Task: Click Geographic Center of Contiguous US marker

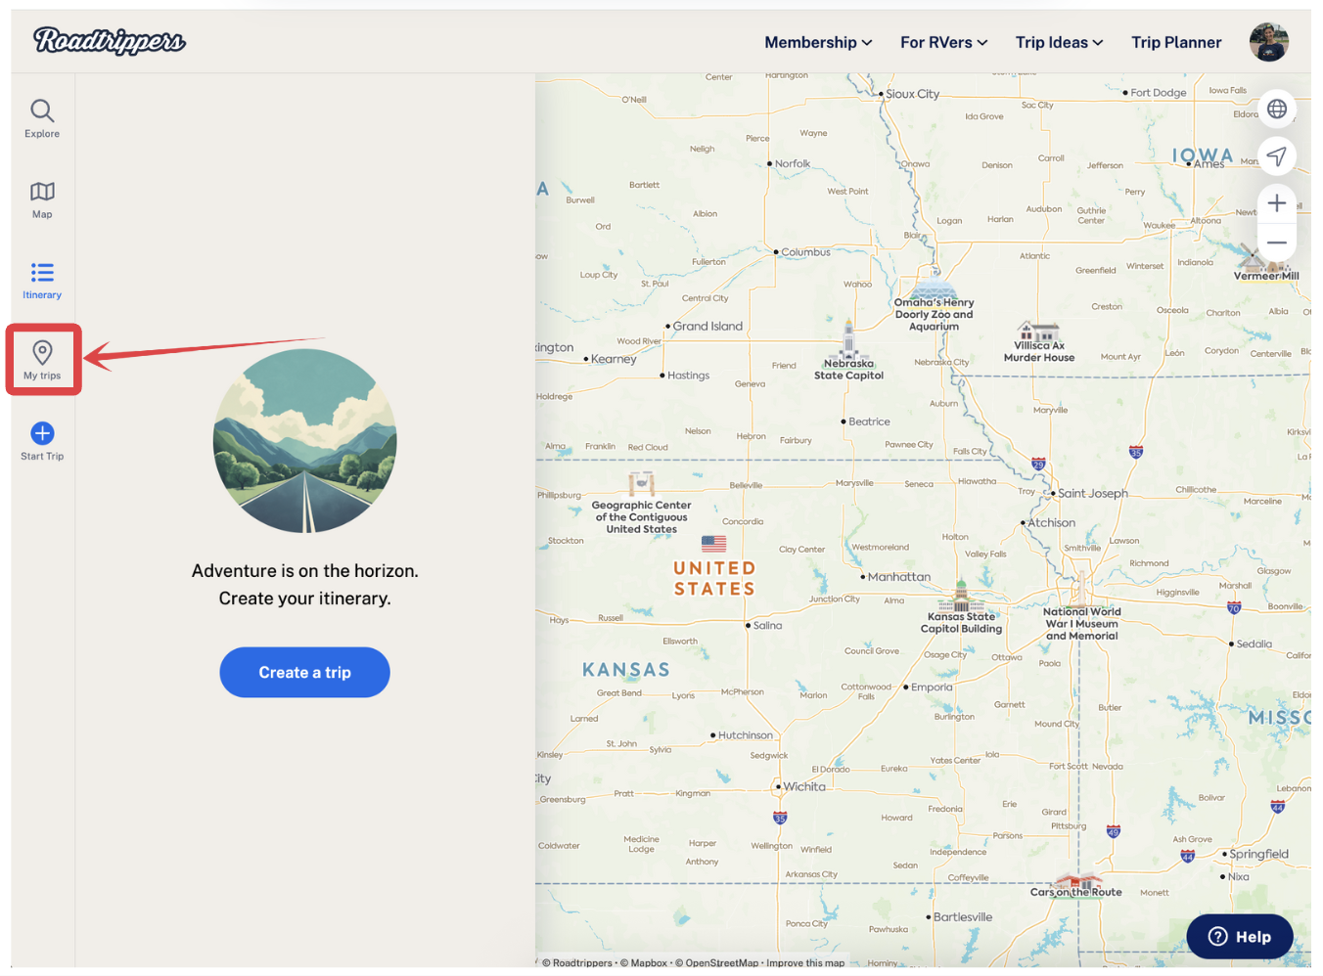Action: [x=641, y=484]
